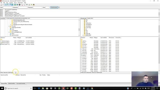Toggle the local directory tree display
Image resolution: width=160 pixels, height=90 pixels.
(x=8, y=5)
